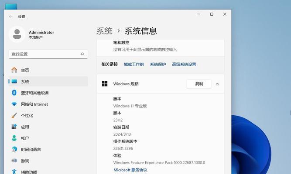Click the 设置 title in the window header
This screenshot has height=174, width=291.
21,17
